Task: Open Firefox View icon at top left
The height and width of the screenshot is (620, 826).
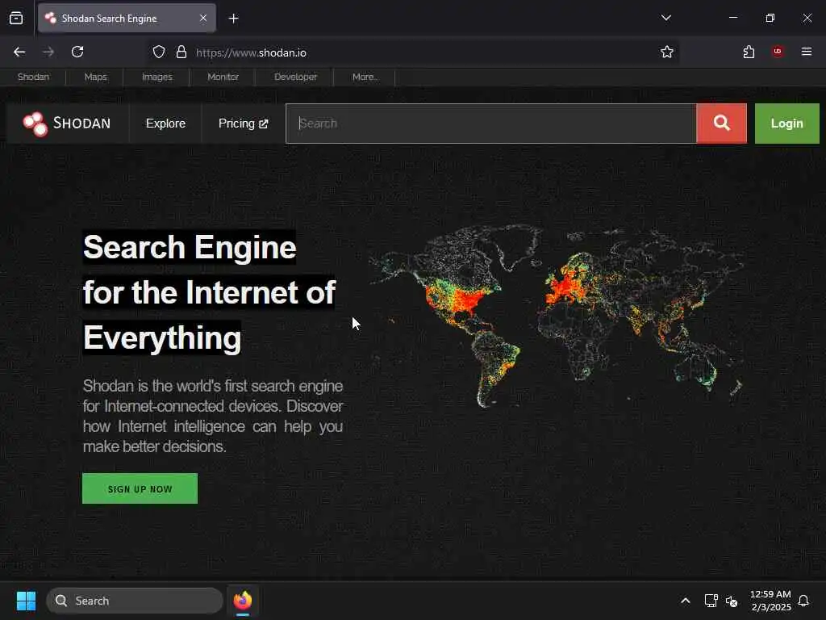Action: pos(16,18)
